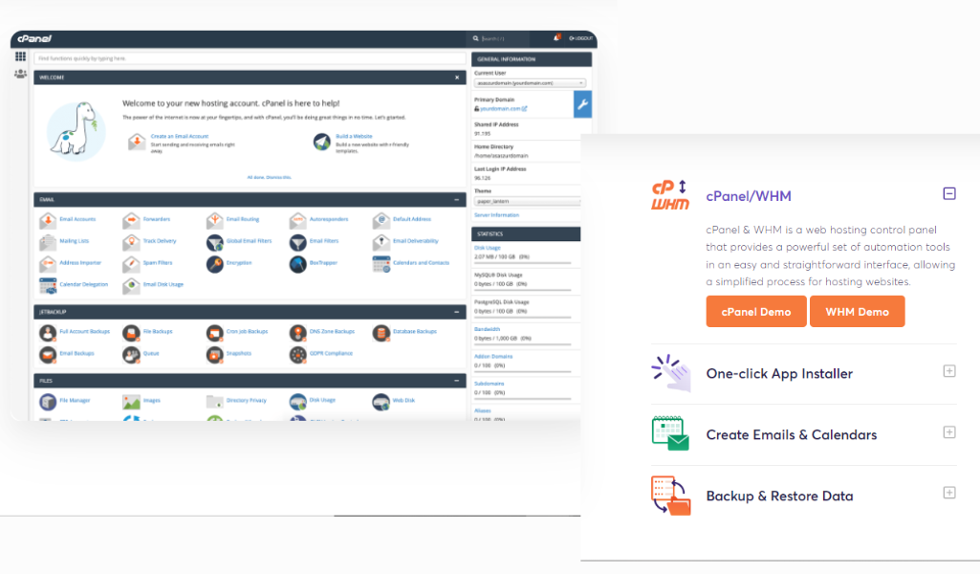Click the Bandwidth link in Statistics
Viewport: 980px width, 574px height.
click(x=487, y=329)
